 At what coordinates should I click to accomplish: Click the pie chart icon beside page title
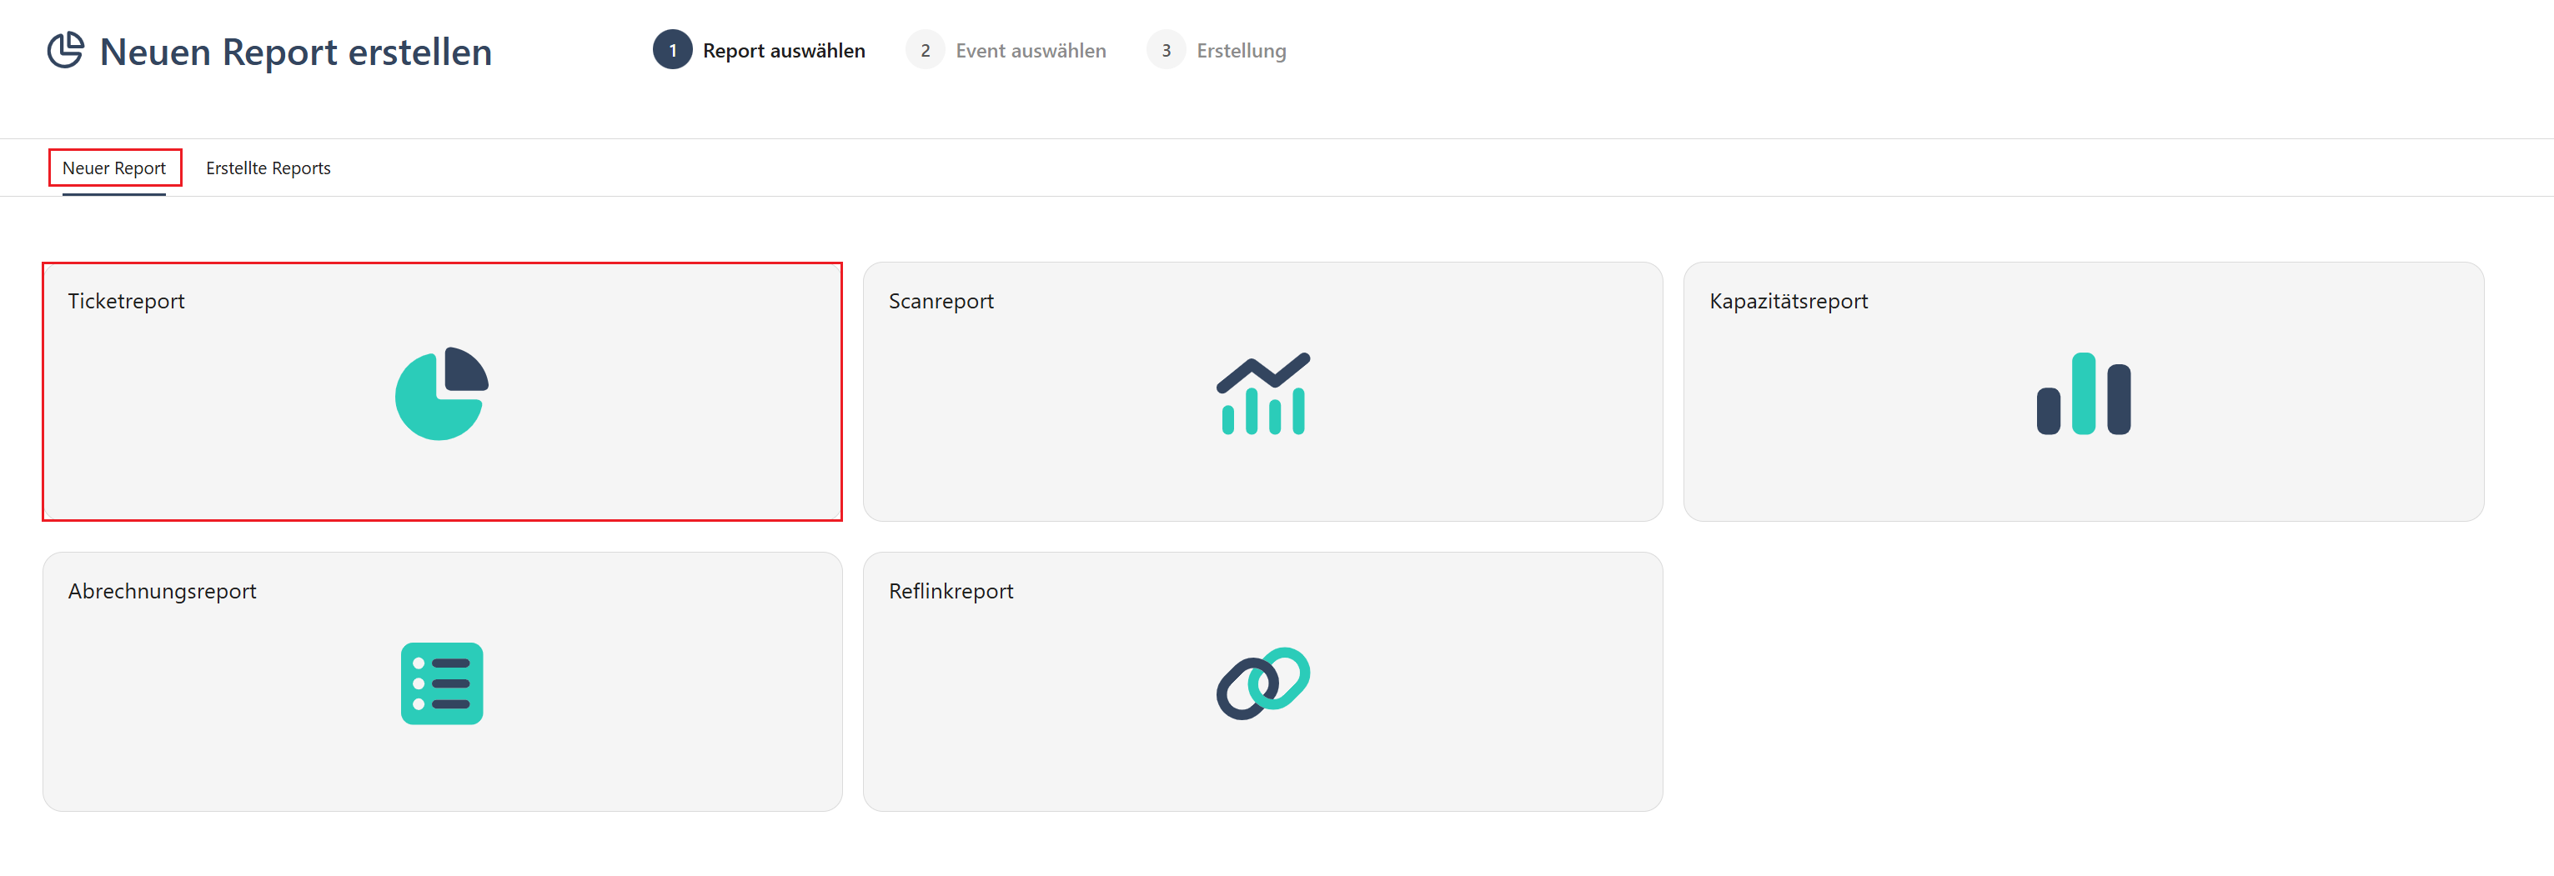pyautogui.click(x=65, y=51)
